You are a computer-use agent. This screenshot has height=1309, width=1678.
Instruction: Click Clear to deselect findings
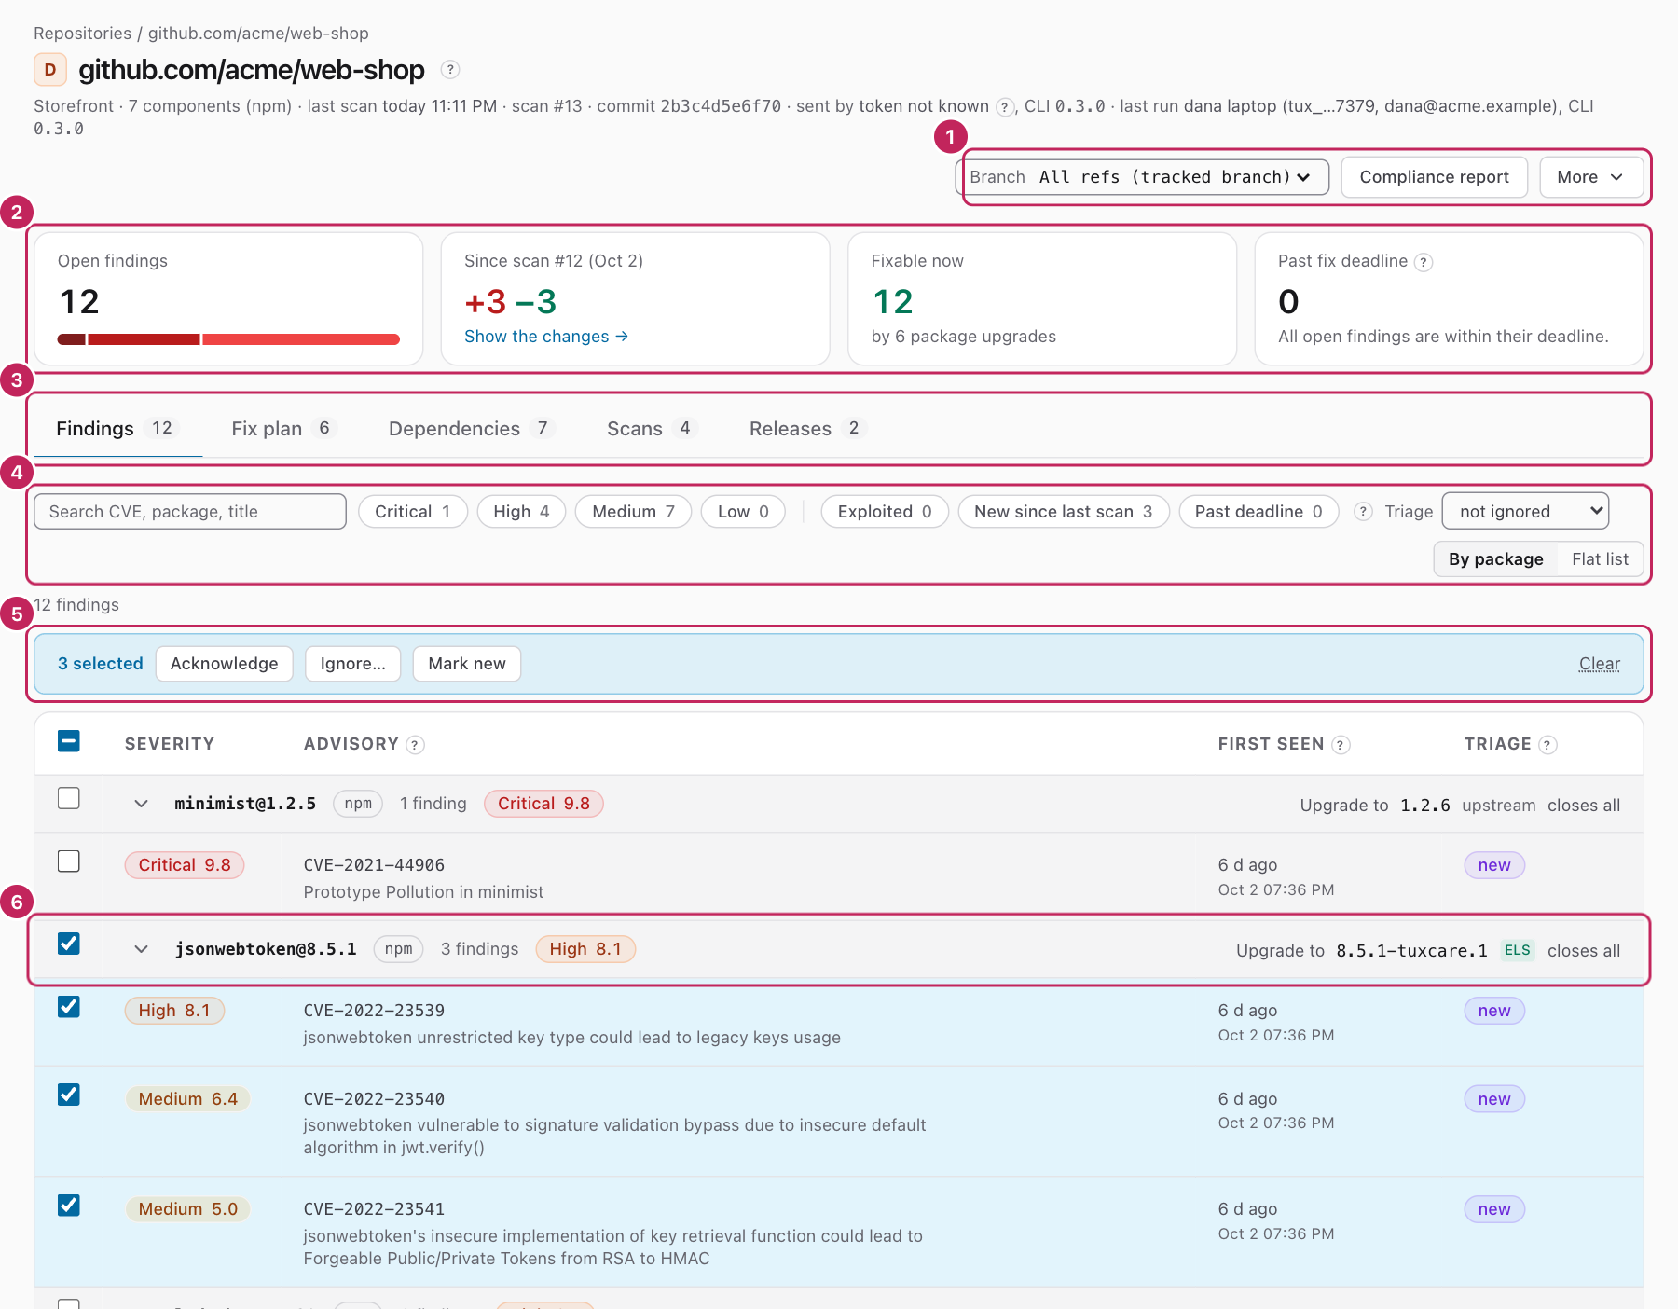click(1599, 664)
